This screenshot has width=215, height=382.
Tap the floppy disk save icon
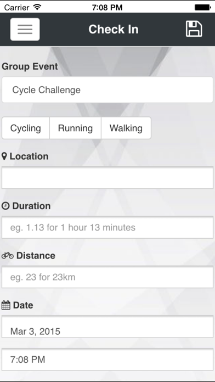point(194,29)
